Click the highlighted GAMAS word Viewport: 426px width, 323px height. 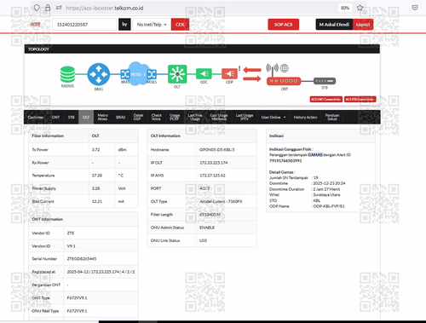coord(315,155)
